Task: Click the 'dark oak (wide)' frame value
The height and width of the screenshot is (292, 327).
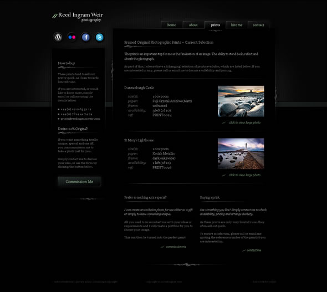Action: pyautogui.click(x=164, y=158)
